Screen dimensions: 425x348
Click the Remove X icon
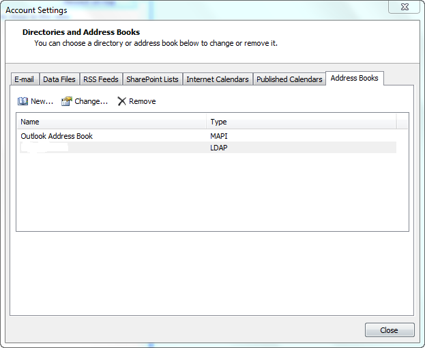click(122, 101)
